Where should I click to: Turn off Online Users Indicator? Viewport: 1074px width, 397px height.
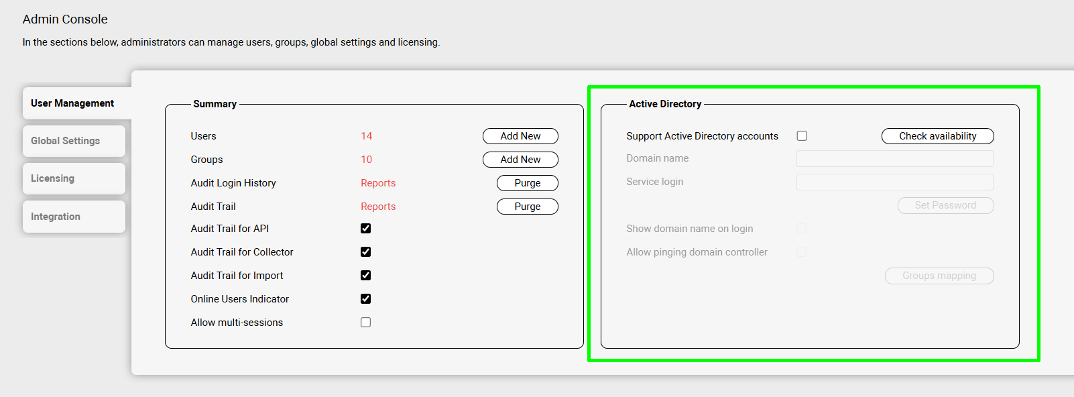(365, 299)
